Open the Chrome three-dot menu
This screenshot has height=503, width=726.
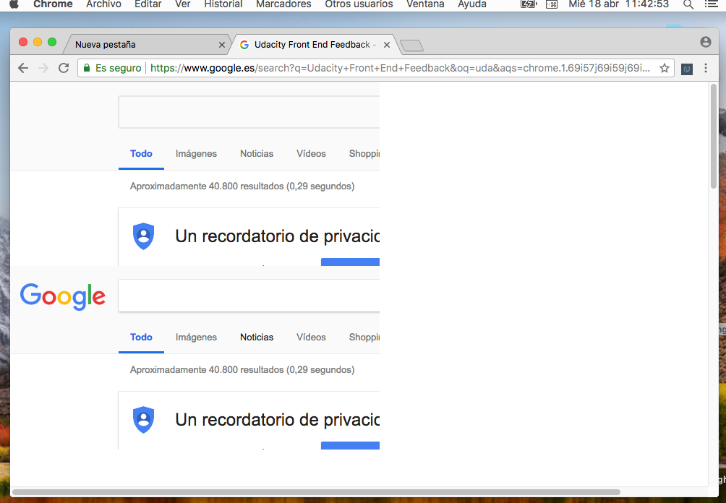point(706,68)
